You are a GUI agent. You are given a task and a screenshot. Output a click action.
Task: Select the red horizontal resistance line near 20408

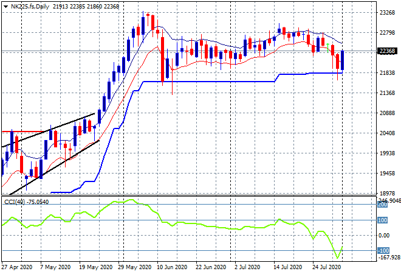[23, 132]
